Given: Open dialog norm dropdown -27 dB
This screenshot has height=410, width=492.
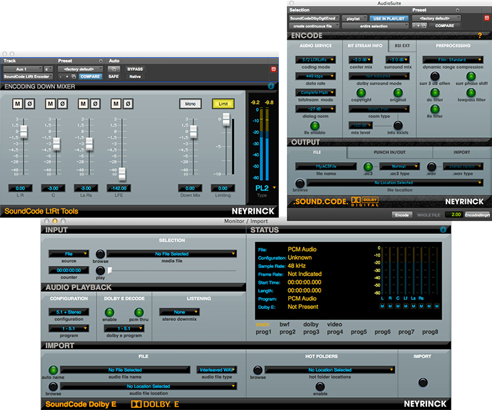Looking at the screenshot, I should coord(315,109).
